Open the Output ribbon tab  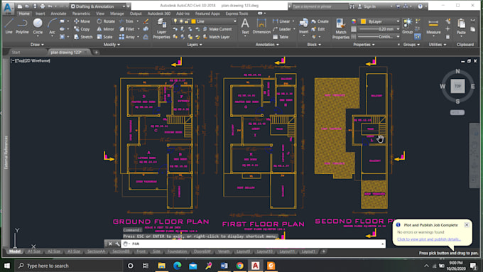pos(136,13)
